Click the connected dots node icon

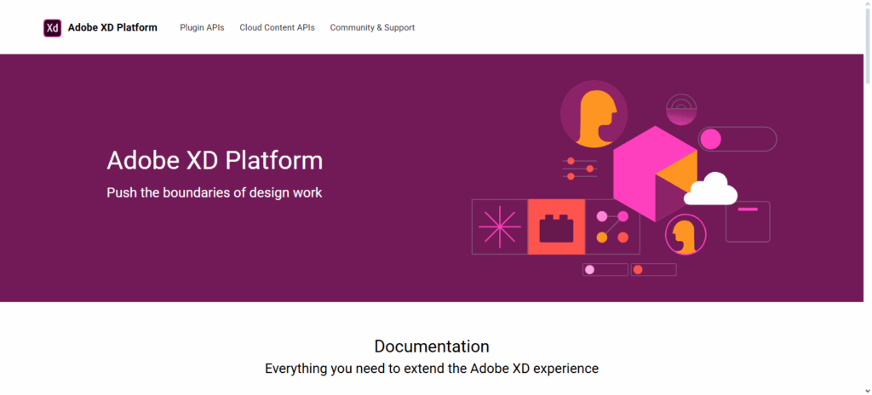pos(612,227)
